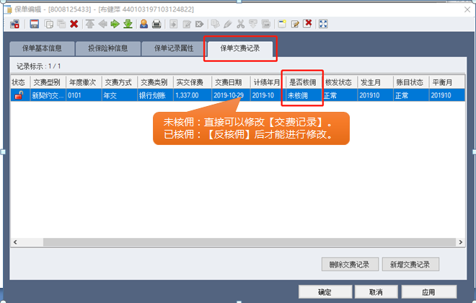The image size is (476, 303).
Task: Click the 交费日期 column header
Action: pyautogui.click(x=230, y=82)
